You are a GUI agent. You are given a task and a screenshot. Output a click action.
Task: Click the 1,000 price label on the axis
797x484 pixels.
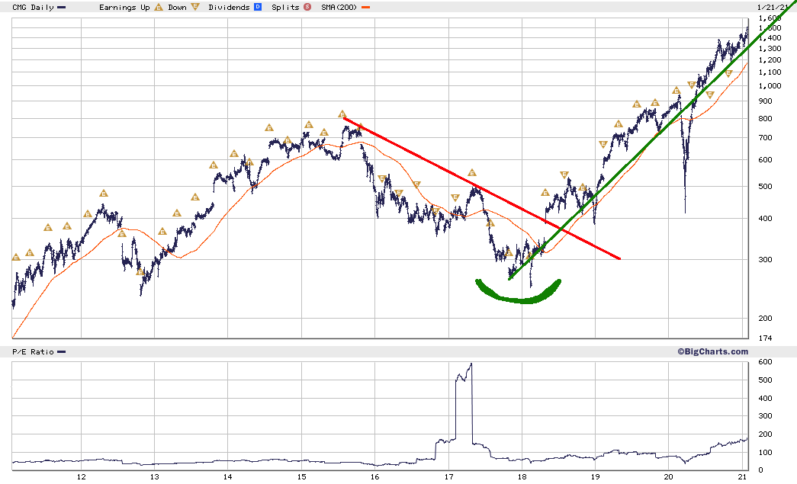tap(770, 85)
